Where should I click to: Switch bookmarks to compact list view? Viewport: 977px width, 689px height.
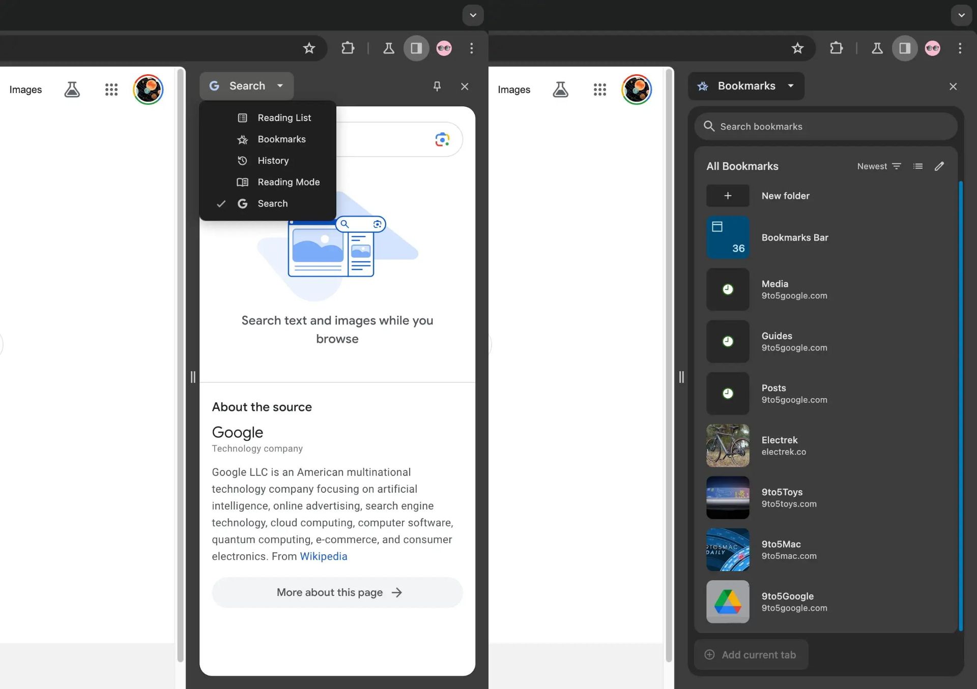point(918,166)
